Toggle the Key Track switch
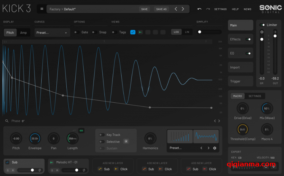This screenshot has width=284, height=176. coord(102,135)
